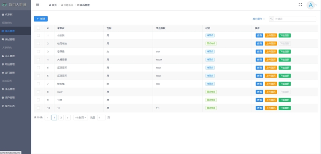Go to 职位管理 in the sidebar
The image size is (321, 154).
click(x=16, y=64)
